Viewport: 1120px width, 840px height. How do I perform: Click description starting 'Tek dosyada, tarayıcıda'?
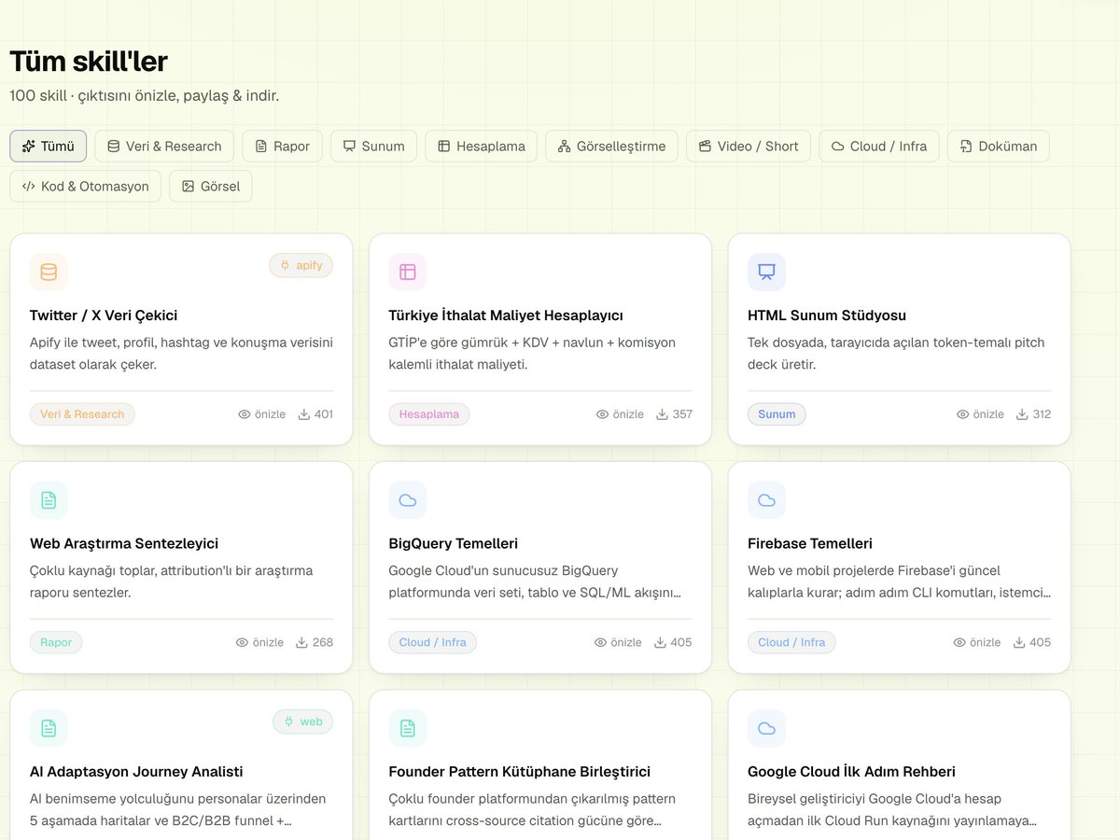[896, 354]
